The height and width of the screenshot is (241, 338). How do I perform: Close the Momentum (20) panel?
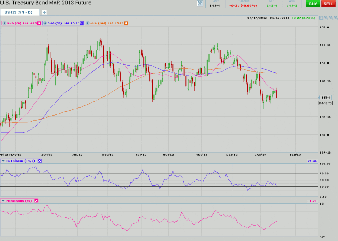click(x=36, y=201)
